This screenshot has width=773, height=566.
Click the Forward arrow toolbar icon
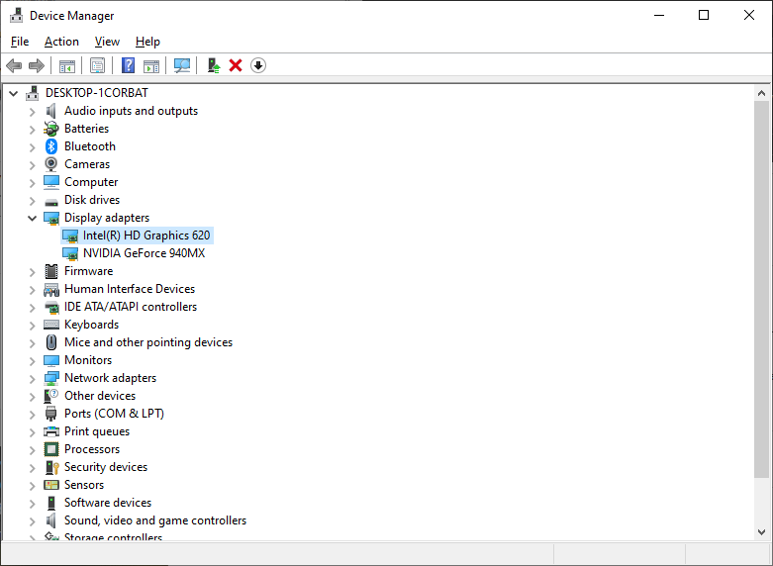[x=37, y=65]
